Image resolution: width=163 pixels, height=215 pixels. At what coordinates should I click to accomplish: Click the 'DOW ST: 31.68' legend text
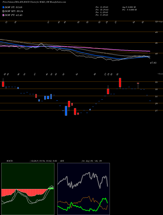click(x=13, y=7)
